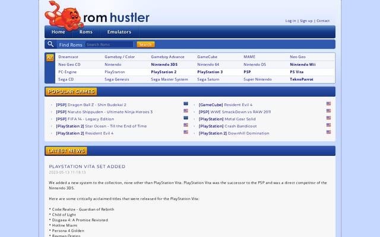Image resolution: width=380 pixels, height=237 pixels.
Task: Open PlayStation 2 Downhill Domination game
Action: [234, 133]
